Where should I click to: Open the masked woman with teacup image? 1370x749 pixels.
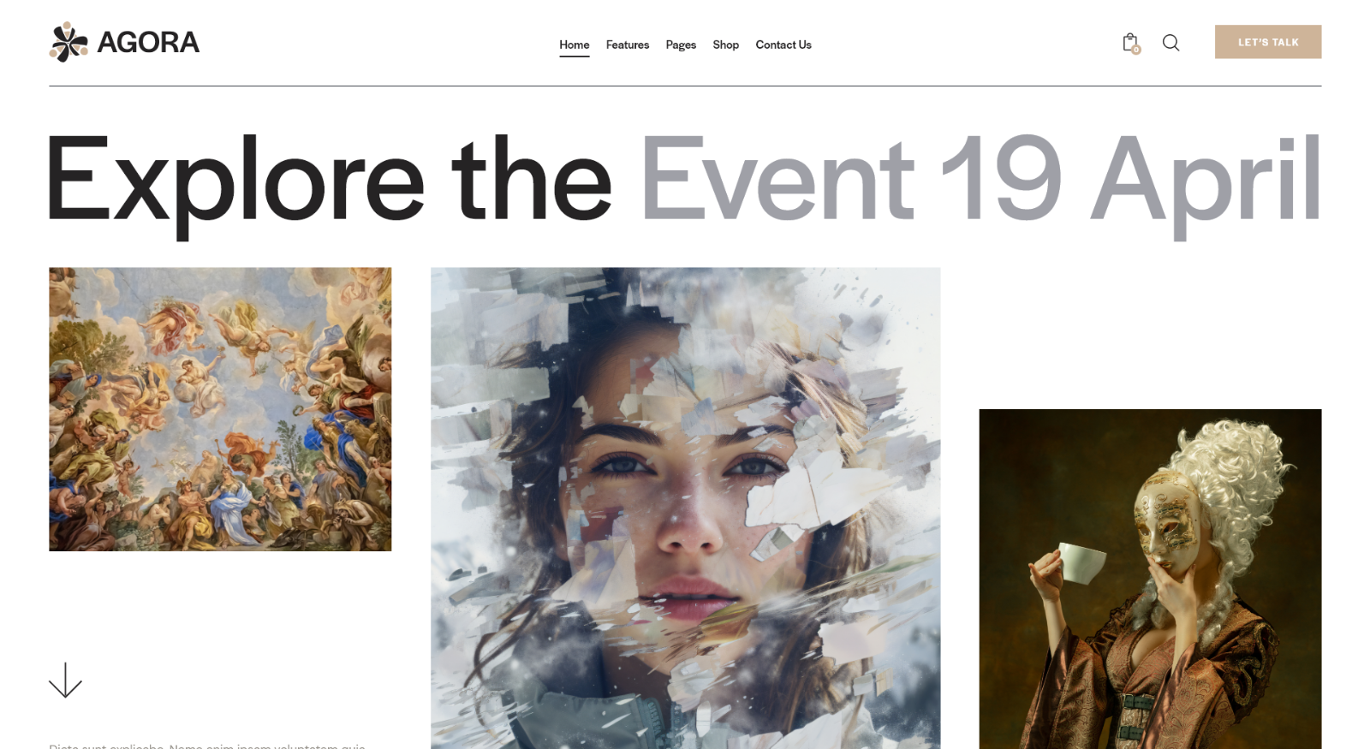coord(1150,579)
